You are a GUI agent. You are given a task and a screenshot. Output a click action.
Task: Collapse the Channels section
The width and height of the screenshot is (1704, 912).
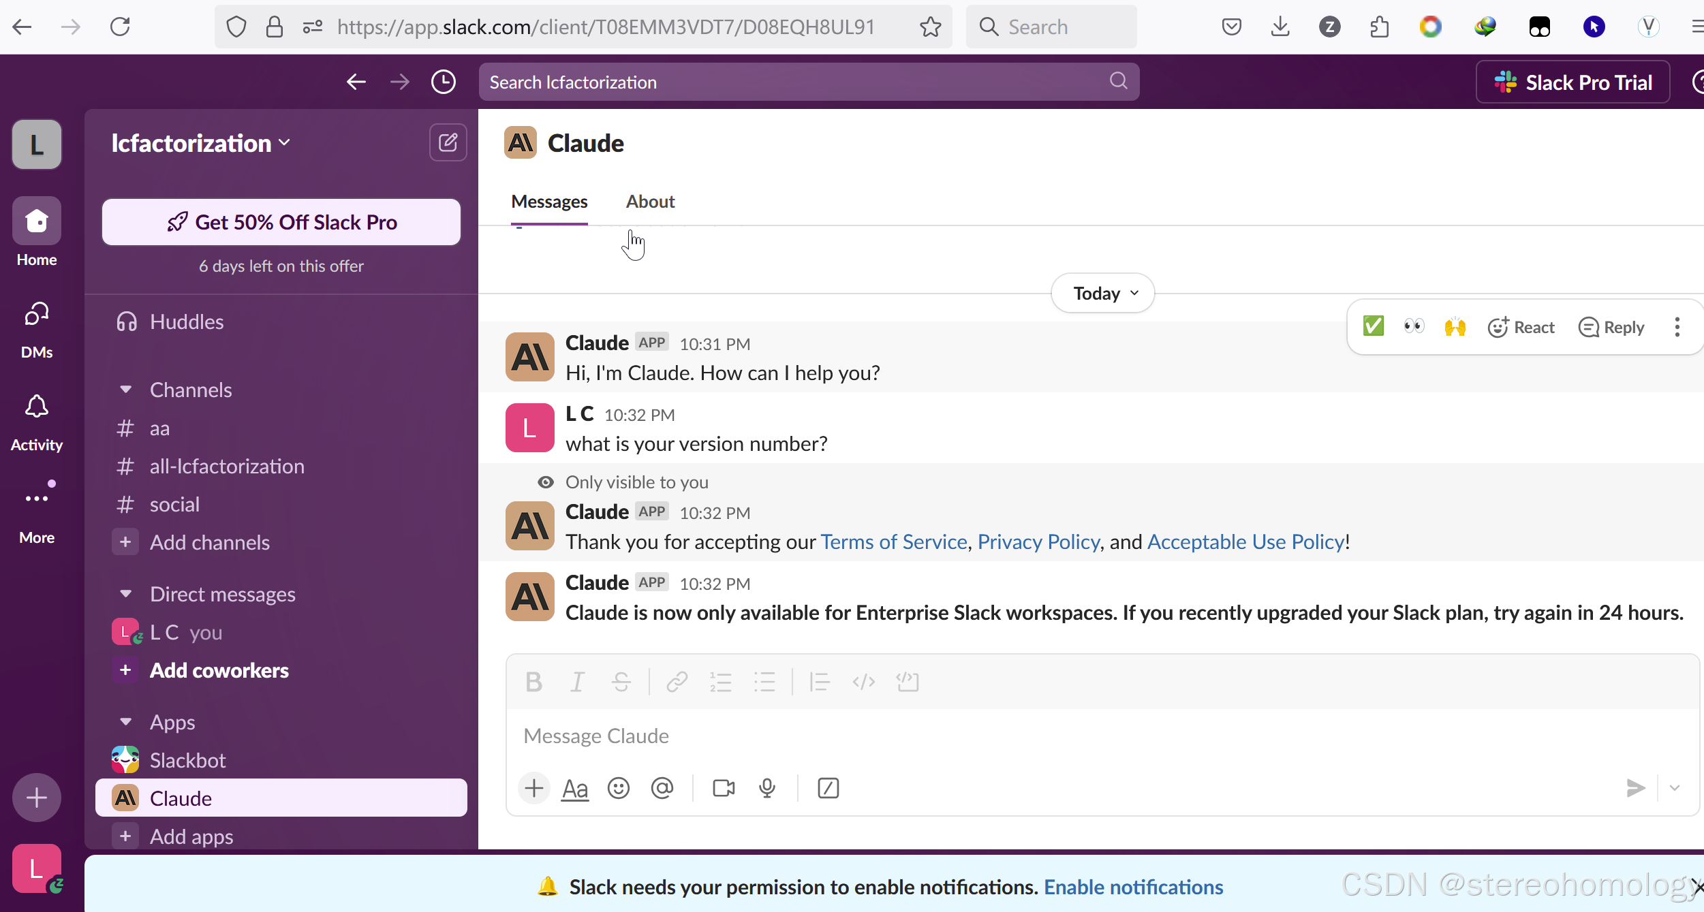coord(125,390)
